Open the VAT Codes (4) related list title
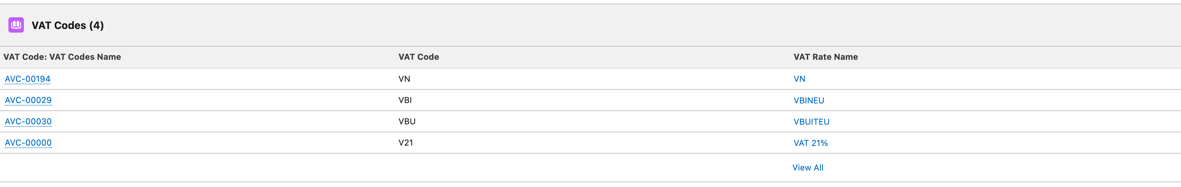1181x187 pixels. (x=68, y=26)
